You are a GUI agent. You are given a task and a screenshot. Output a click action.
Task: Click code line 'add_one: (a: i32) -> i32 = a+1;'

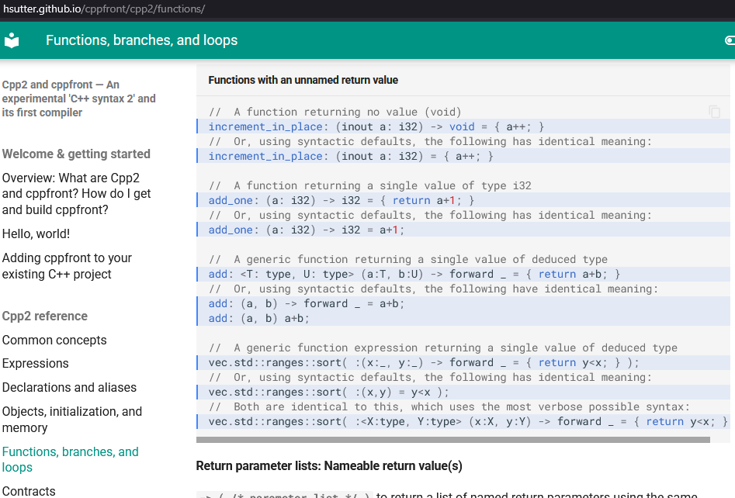click(307, 230)
